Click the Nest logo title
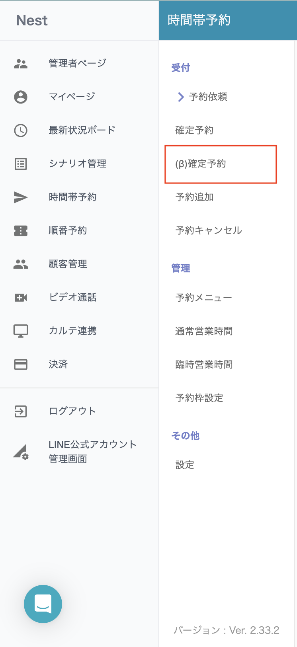 (x=32, y=20)
